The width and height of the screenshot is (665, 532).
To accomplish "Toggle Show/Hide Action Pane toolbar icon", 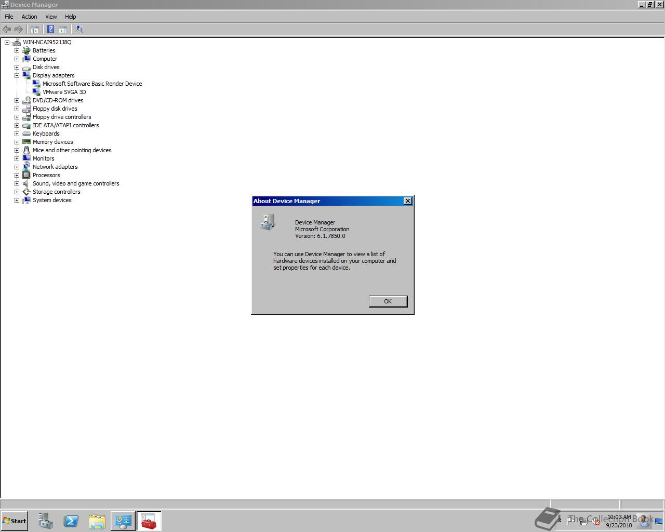I will pyautogui.click(x=63, y=30).
